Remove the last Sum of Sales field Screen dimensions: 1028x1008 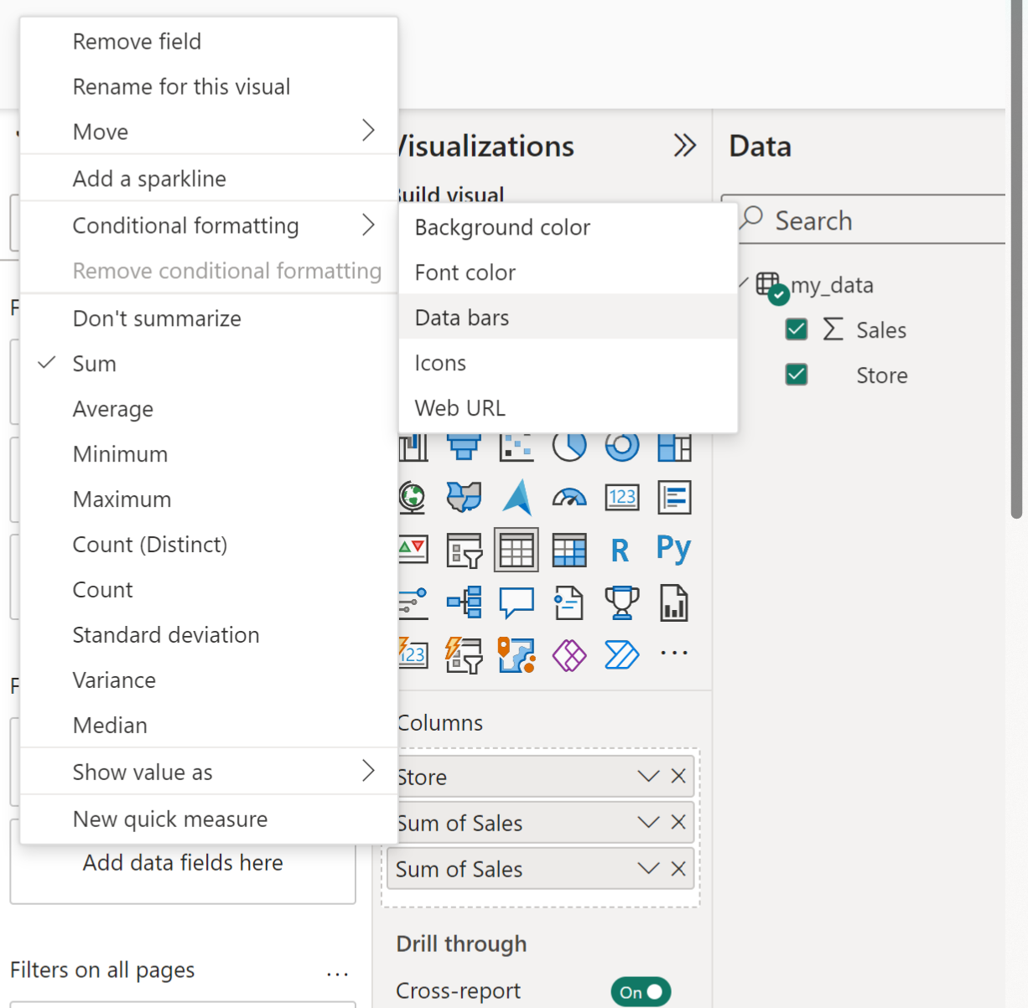tap(678, 869)
